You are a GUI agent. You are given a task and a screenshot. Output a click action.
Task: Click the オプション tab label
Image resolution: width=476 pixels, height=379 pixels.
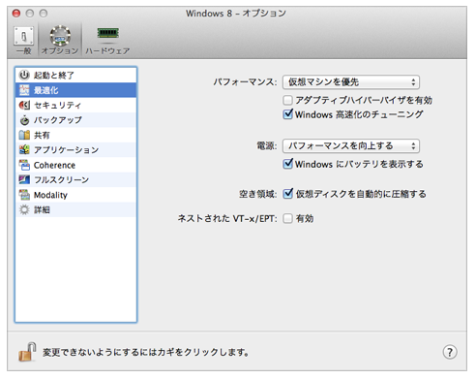point(60,51)
